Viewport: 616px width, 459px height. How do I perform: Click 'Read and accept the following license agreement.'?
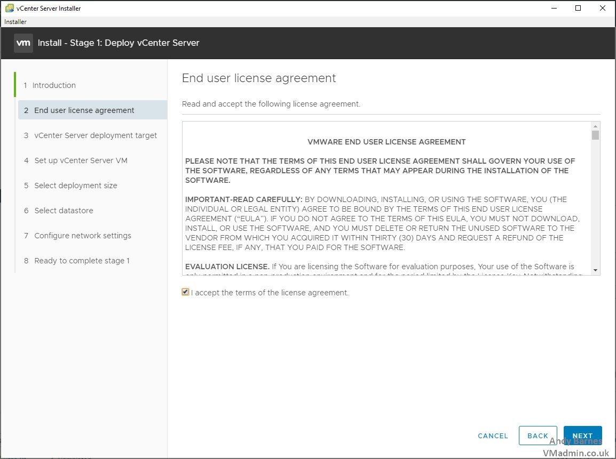point(271,104)
